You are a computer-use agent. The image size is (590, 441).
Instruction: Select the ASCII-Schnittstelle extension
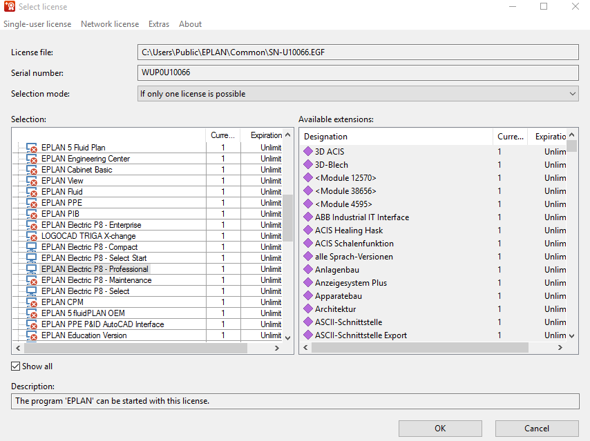tap(348, 322)
